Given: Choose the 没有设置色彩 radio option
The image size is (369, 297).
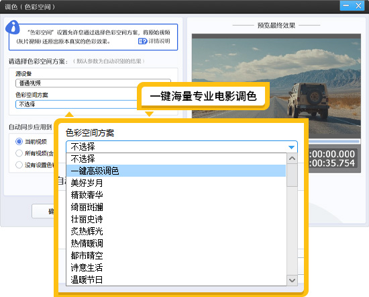Looking at the screenshot, I should pyautogui.click(x=19, y=165).
